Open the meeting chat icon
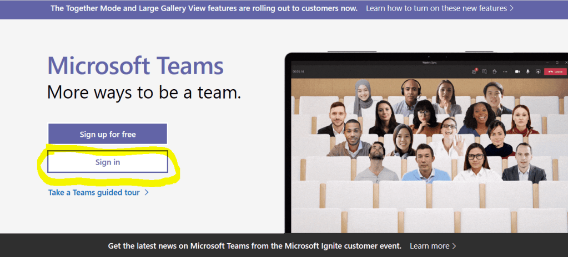The height and width of the screenshot is (257, 568). pos(485,71)
